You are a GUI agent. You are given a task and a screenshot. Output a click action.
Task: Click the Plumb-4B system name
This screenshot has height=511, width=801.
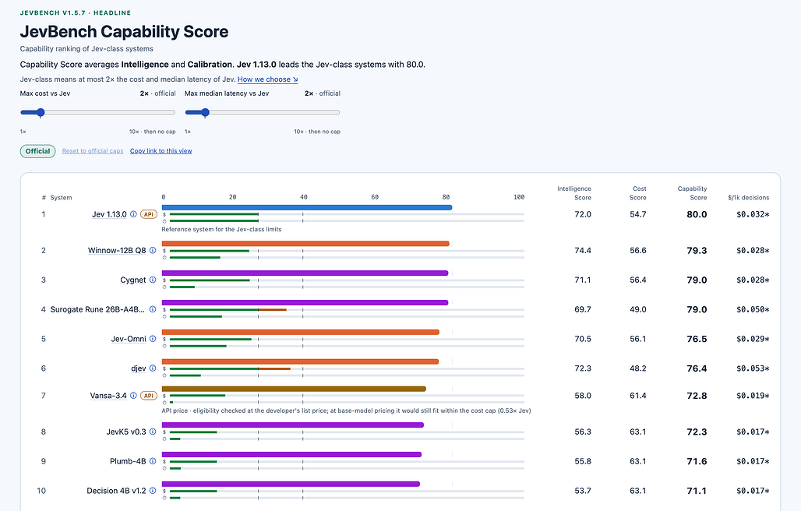tap(128, 461)
